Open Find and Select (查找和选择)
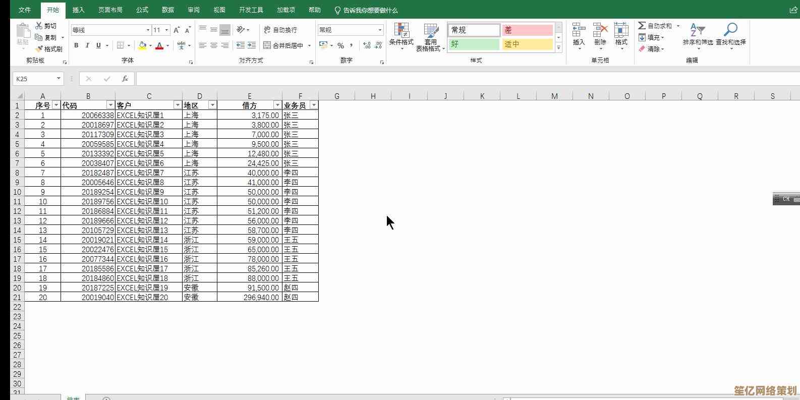The width and height of the screenshot is (800, 400). (730, 34)
